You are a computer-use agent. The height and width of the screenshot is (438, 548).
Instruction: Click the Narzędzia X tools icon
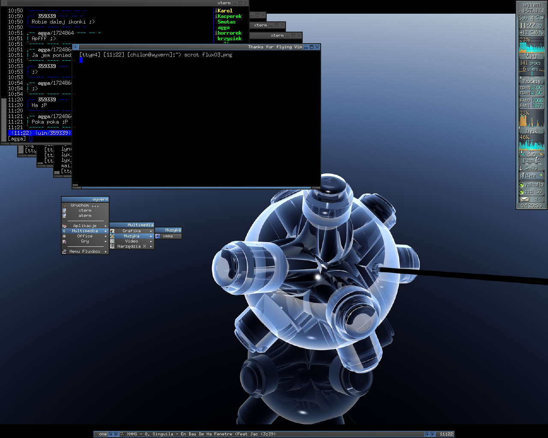[x=112, y=246]
